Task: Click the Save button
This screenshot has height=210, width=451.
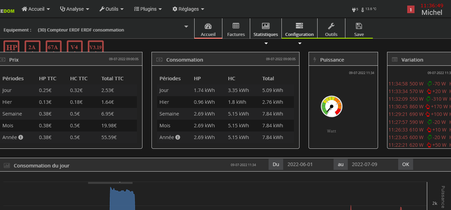Action: (x=359, y=29)
